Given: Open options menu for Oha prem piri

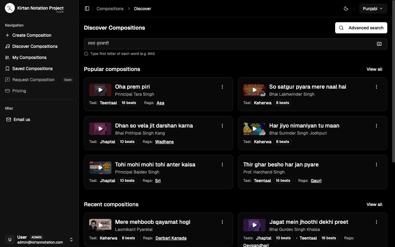Looking at the screenshot, I should (x=222, y=87).
